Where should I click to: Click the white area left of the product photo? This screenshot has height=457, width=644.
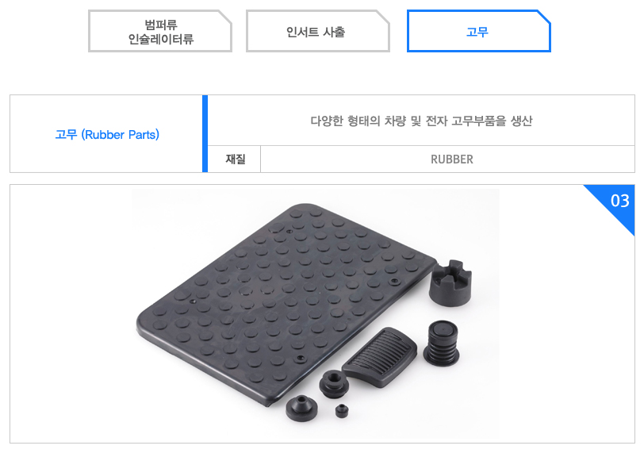(x=71, y=313)
